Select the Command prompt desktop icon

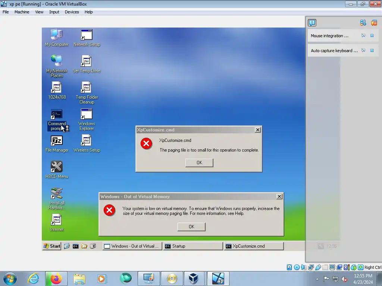(x=57, y=120)
